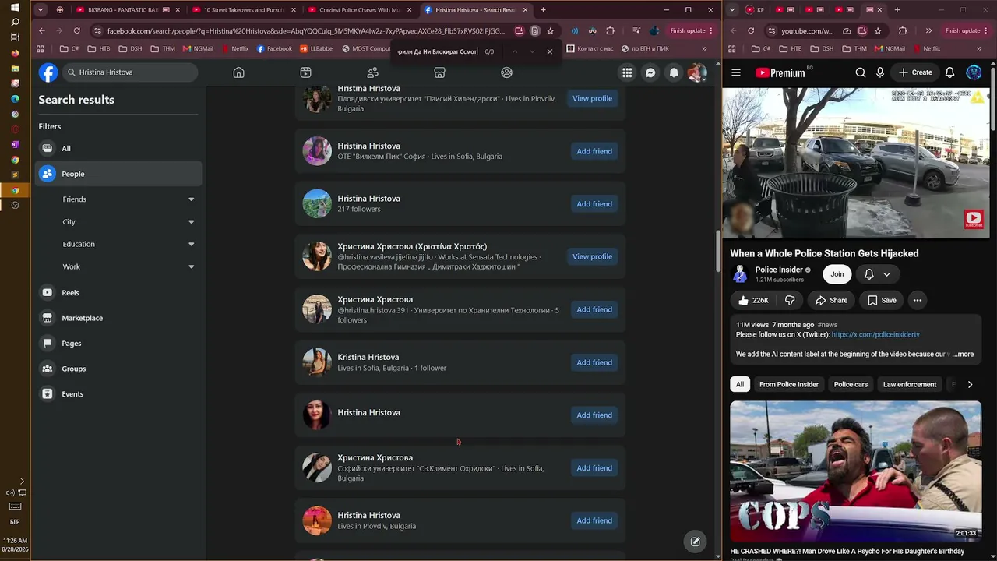Click the find-in-page text field
Viewport: 997px width, 561px height.
coord(437,51)
